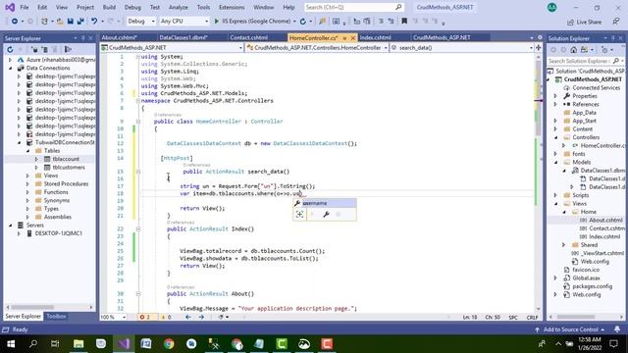Viewport: 628px width, 353px height.
Task: Toggle the bookmark icon in toolbar
Action: tap(404, 22)
